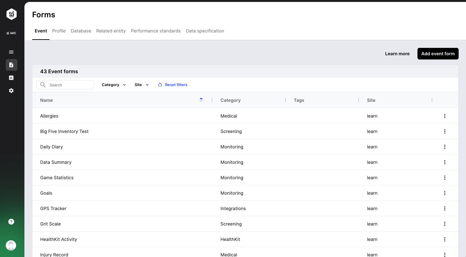
Task: Click the hexagonal AMS logo at the top
Action: (11, 14)
